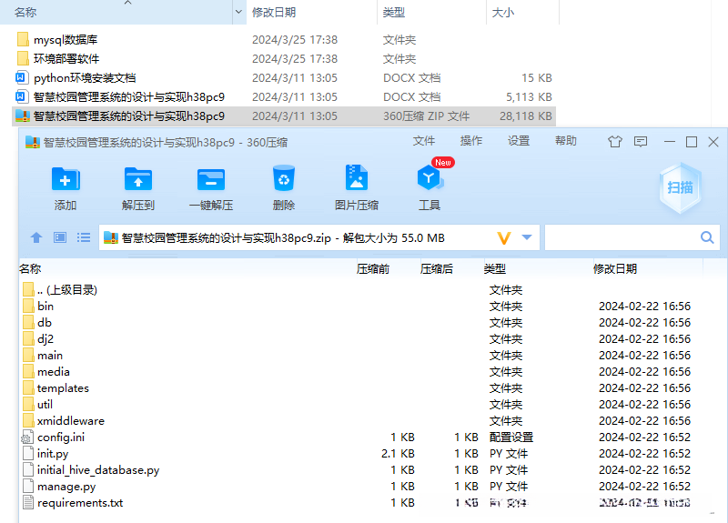This screenshot has height=523, width=728.
Task: Select the bin folder icon
Action: click(28, 307)
